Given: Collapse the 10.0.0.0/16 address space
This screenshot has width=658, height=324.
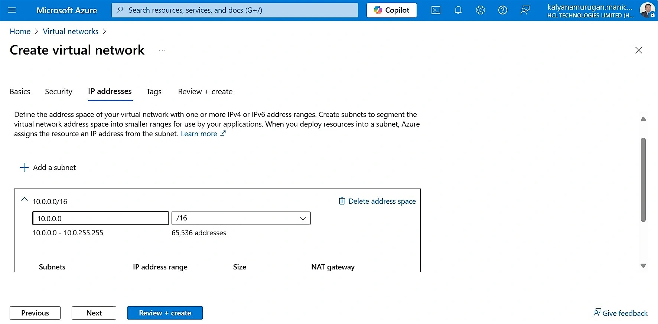Looking at the screenshot, I should coord(25,200).
